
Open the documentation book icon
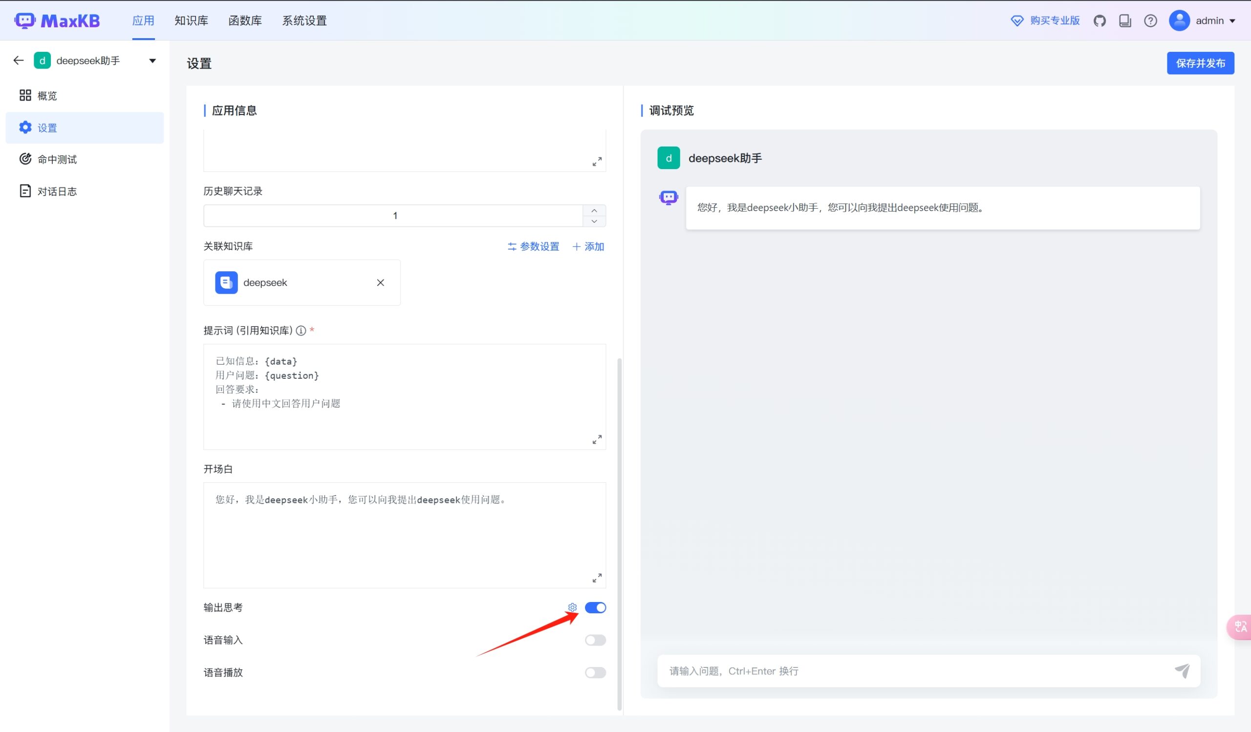coord(1125,21)
